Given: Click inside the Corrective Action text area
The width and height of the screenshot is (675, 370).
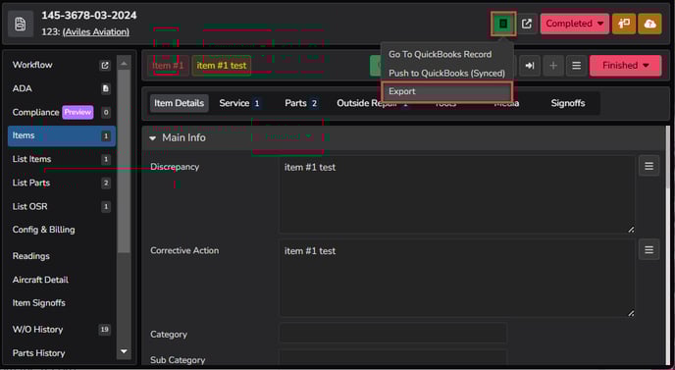Looking at the screenshot, I should (x=457, y=279).
